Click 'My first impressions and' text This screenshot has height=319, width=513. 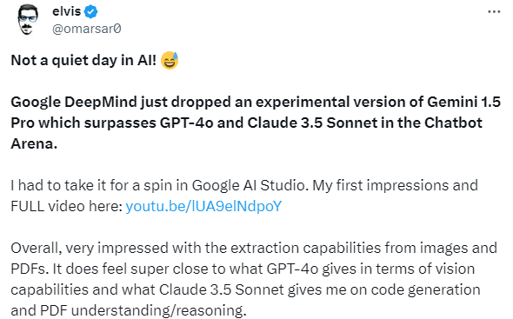coord(396,185)
